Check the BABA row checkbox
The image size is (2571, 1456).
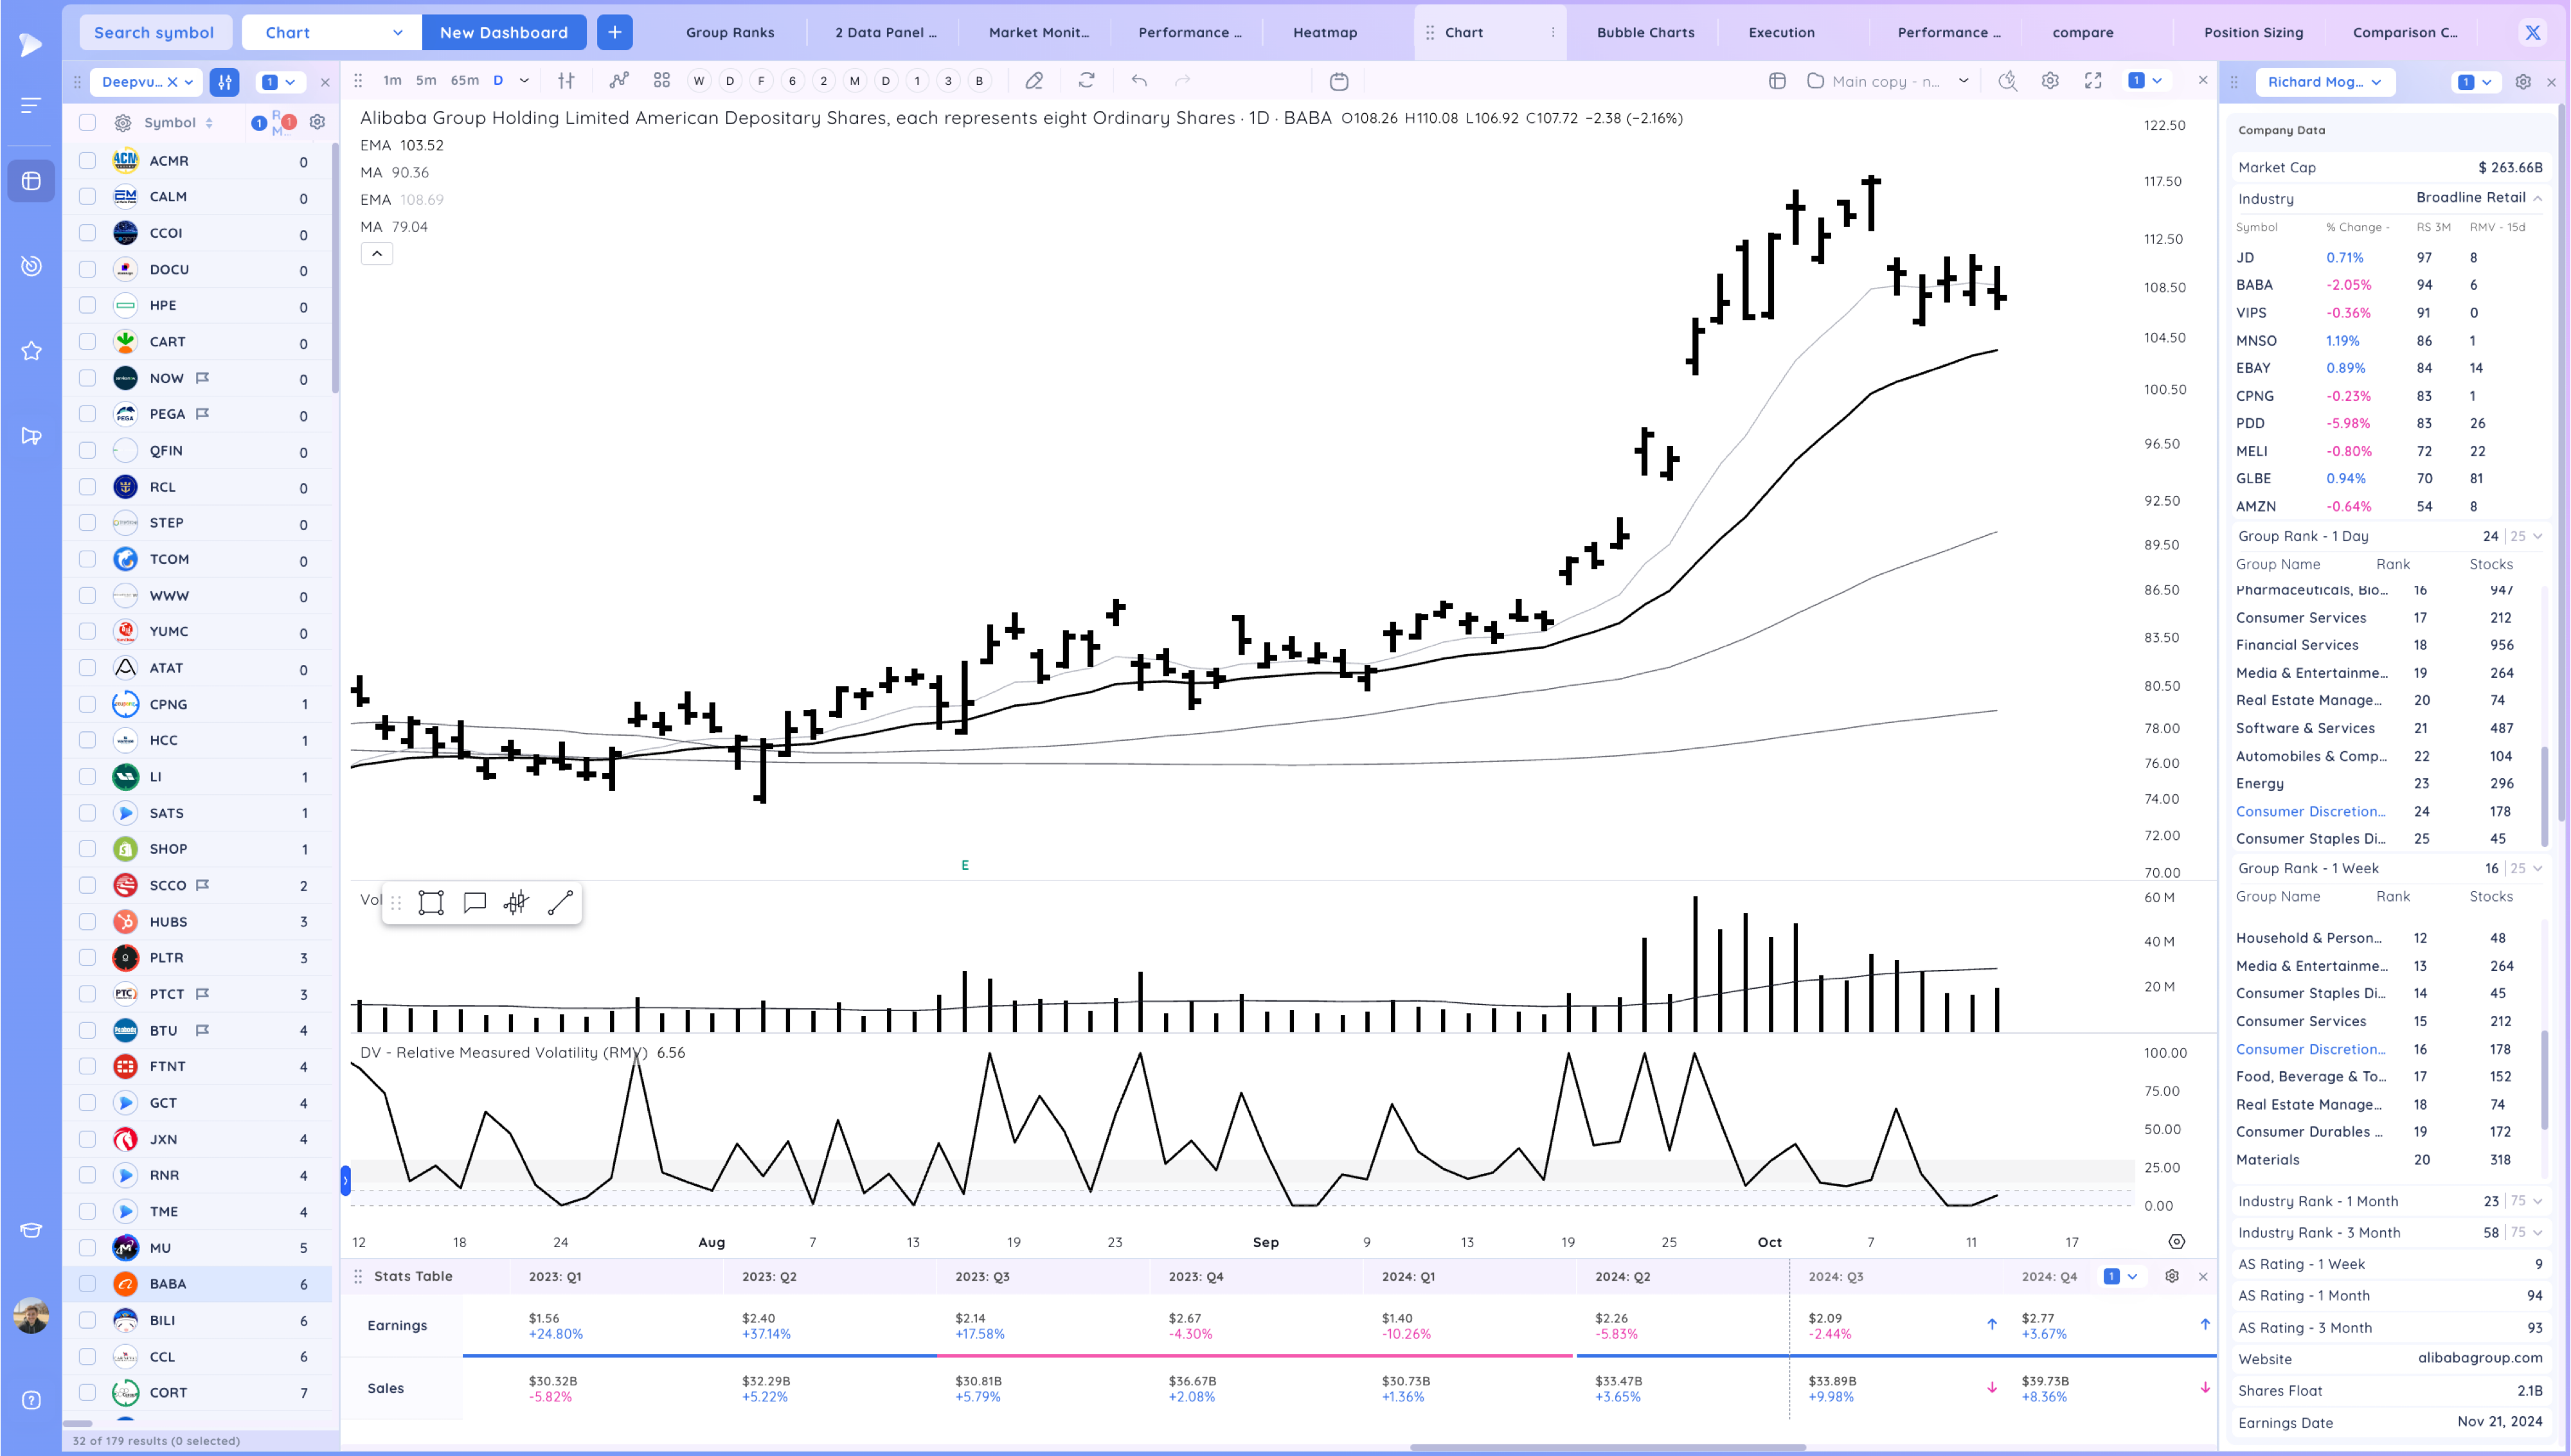(x=88, y=1284)
